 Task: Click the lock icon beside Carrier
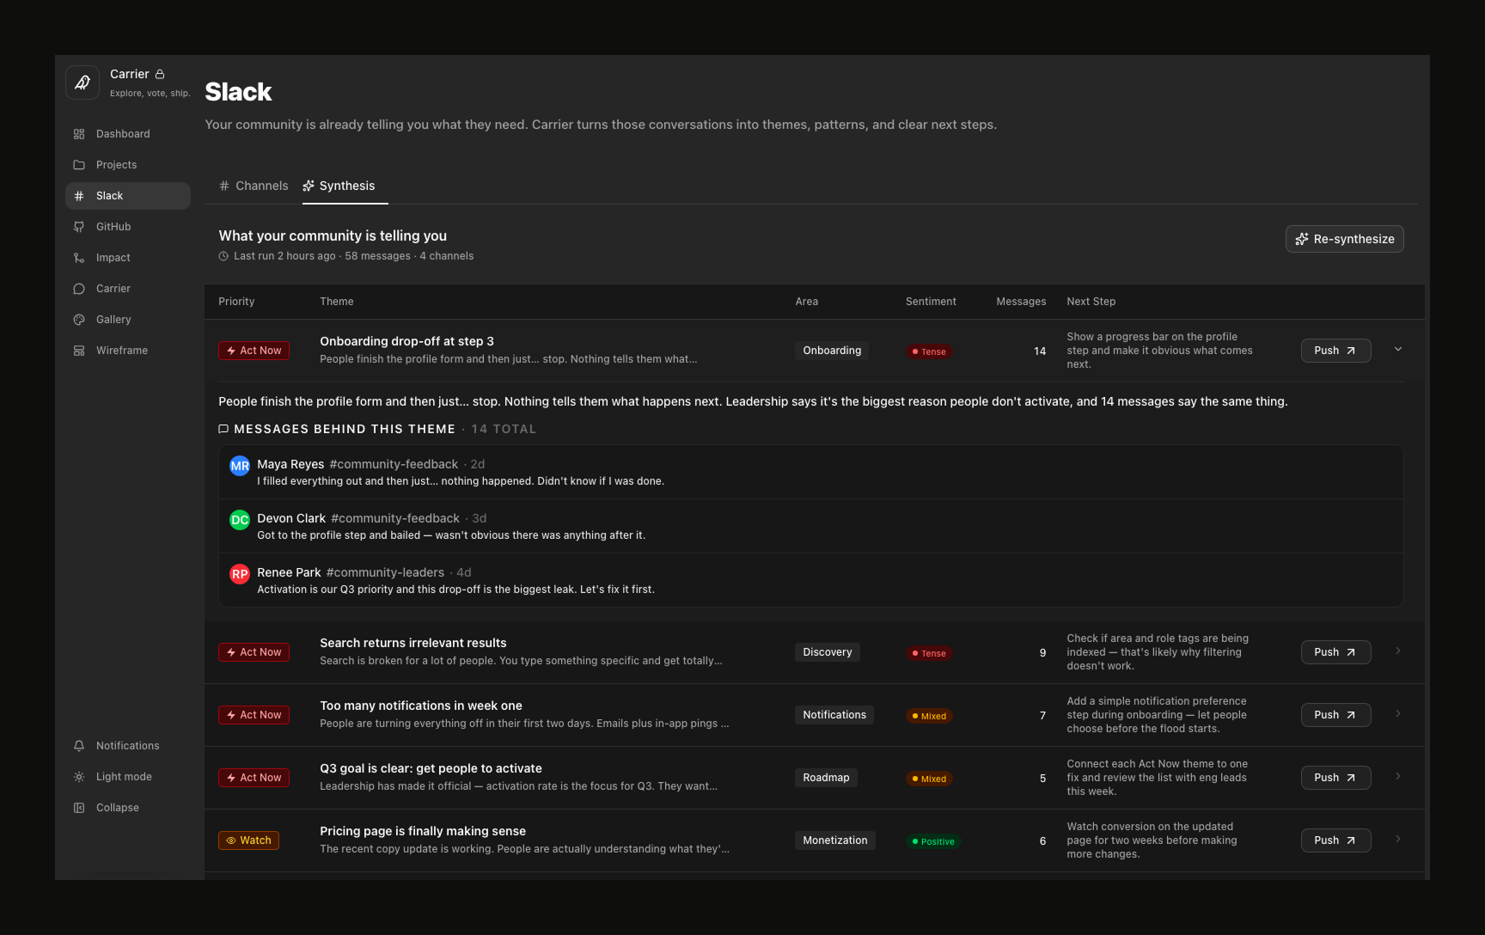(x=160, y=74)
